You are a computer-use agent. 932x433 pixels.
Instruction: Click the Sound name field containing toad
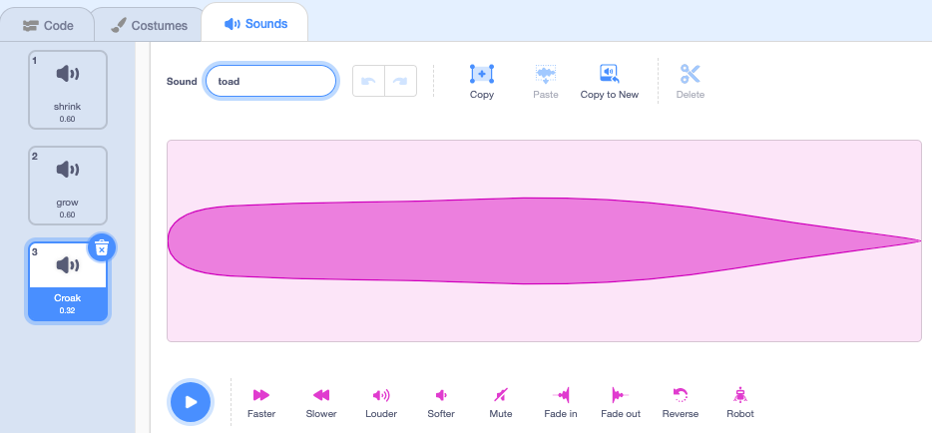[x=271, y=81]
